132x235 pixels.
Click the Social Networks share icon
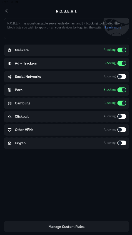(9, 77)
